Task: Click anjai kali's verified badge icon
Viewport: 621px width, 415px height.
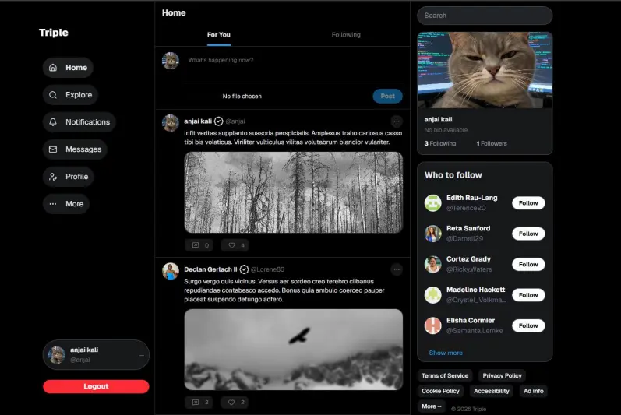Action: tap(219, 121)
